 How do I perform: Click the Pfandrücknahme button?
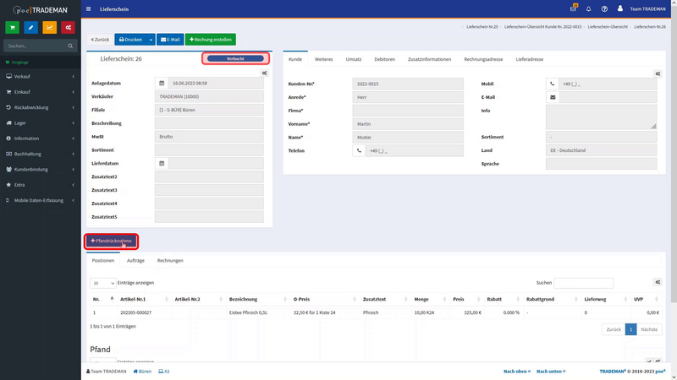111,242
